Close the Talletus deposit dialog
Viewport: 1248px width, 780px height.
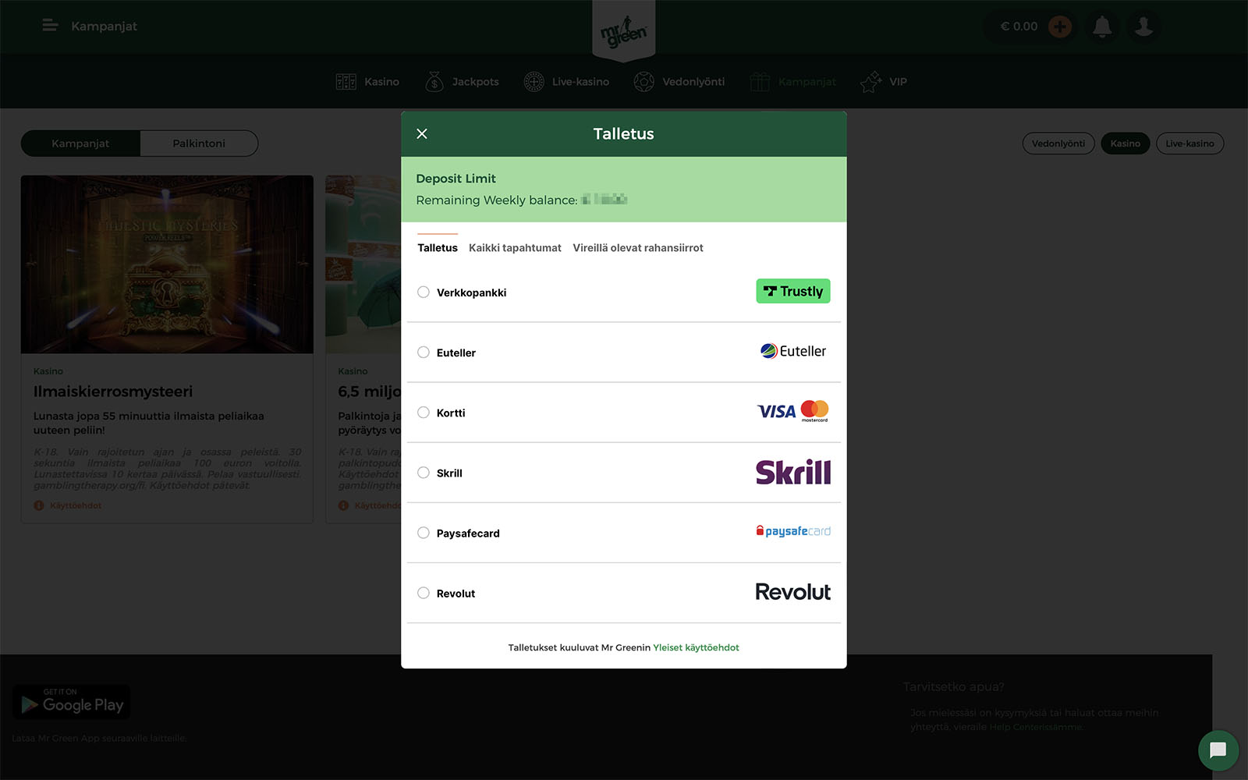[422, 133]
